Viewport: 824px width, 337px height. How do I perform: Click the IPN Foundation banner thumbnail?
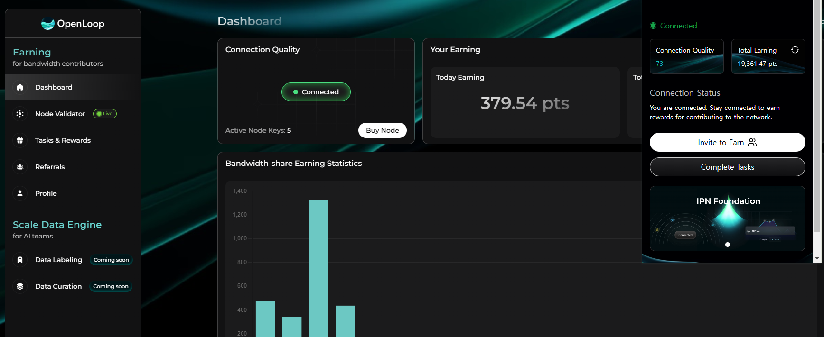(727, 219)
